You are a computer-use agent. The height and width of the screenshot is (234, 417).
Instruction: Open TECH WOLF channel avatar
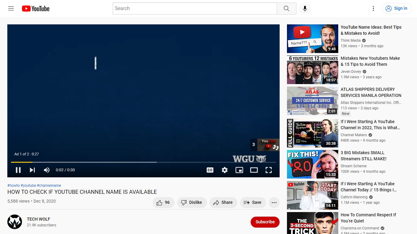tap(15, 222)
